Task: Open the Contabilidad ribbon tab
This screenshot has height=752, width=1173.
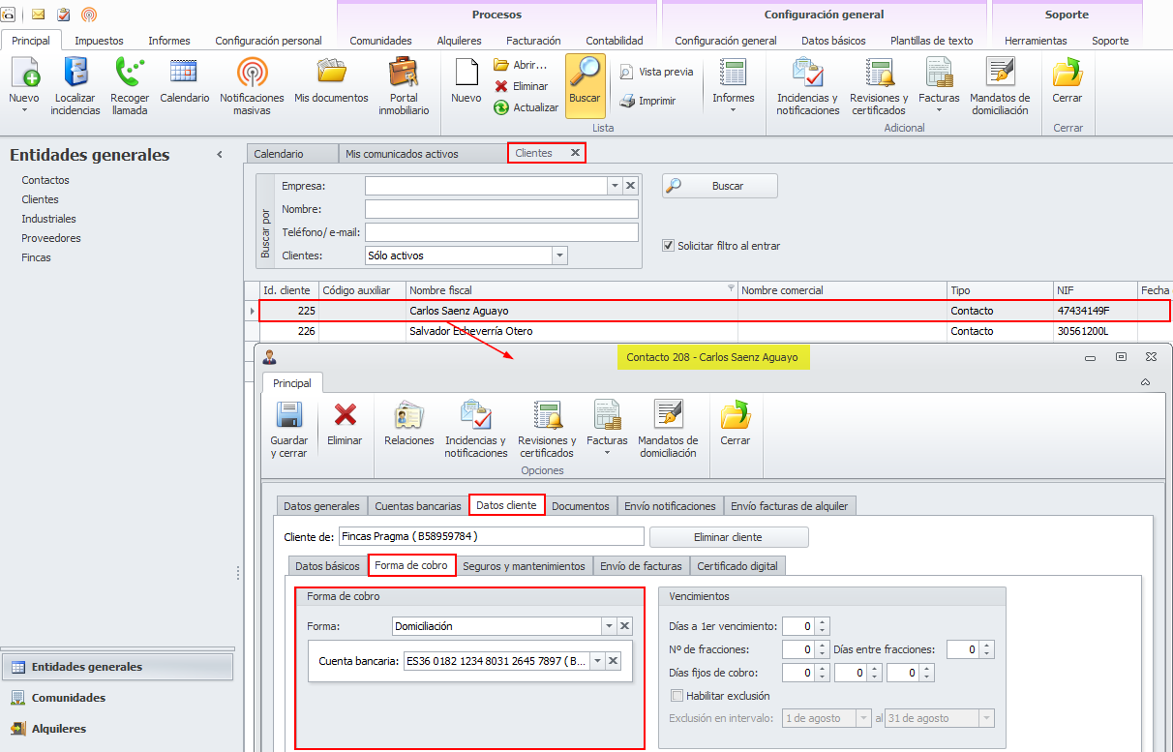Action: click(x=615, y=41)
